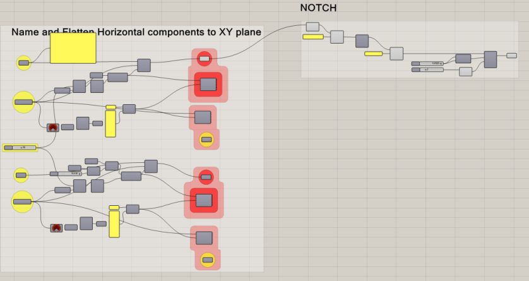Click the yellow-highlighted number slider at left edge

tap(21, 148)
